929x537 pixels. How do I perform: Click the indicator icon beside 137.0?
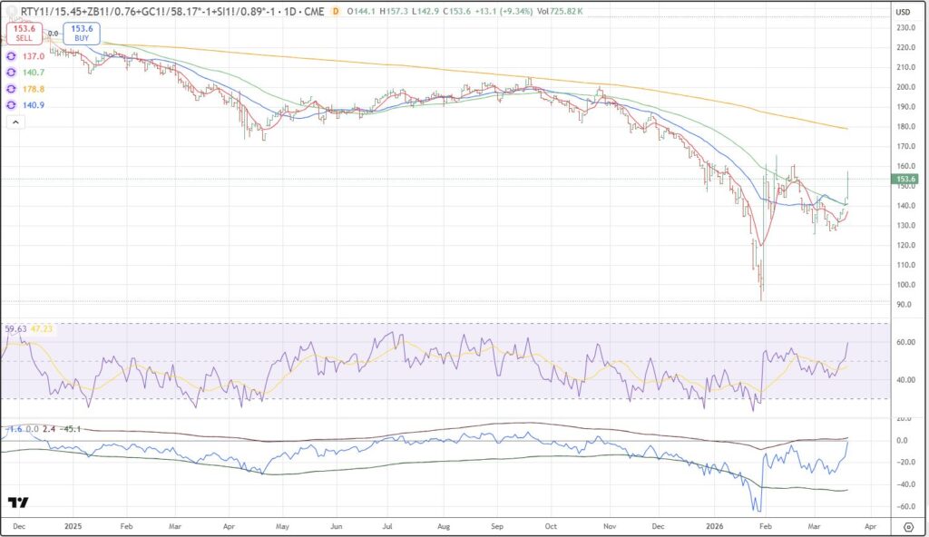tap(12, 56)
